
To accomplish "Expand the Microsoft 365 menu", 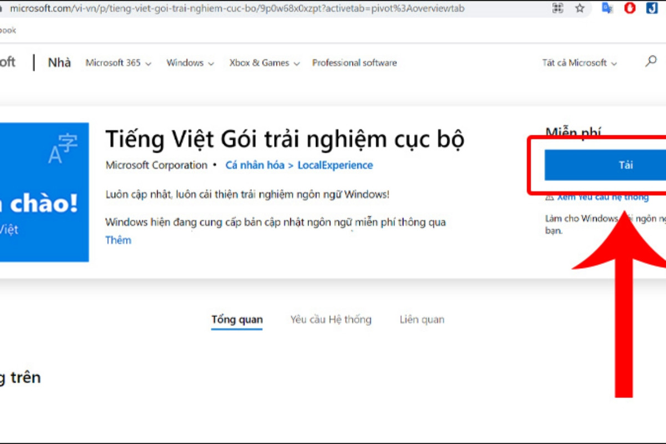I will (118, 63).
